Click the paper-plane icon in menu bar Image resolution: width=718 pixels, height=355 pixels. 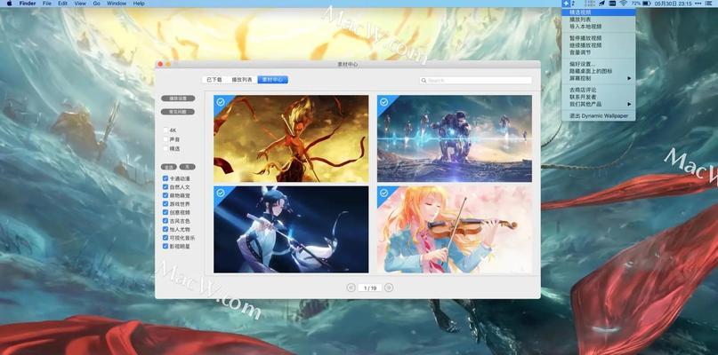tap(601, 4)
